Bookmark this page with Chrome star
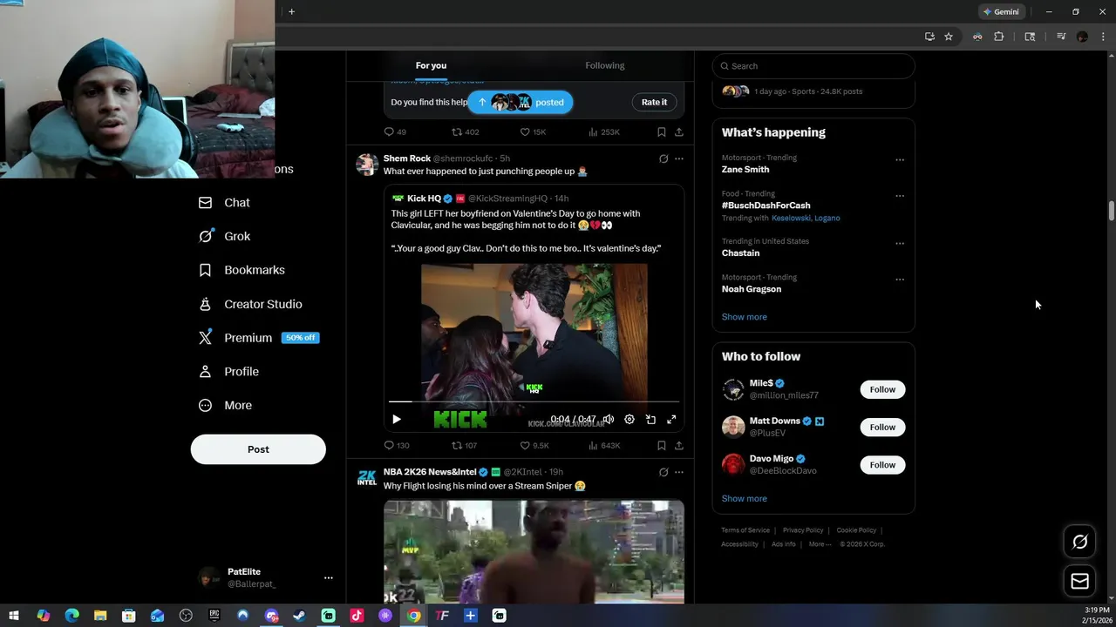 point(949,37)
